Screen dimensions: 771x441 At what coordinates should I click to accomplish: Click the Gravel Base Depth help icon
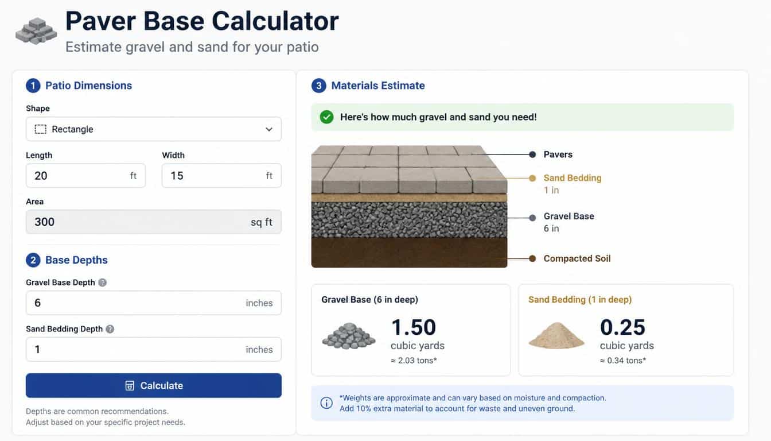tap(102, 283)
